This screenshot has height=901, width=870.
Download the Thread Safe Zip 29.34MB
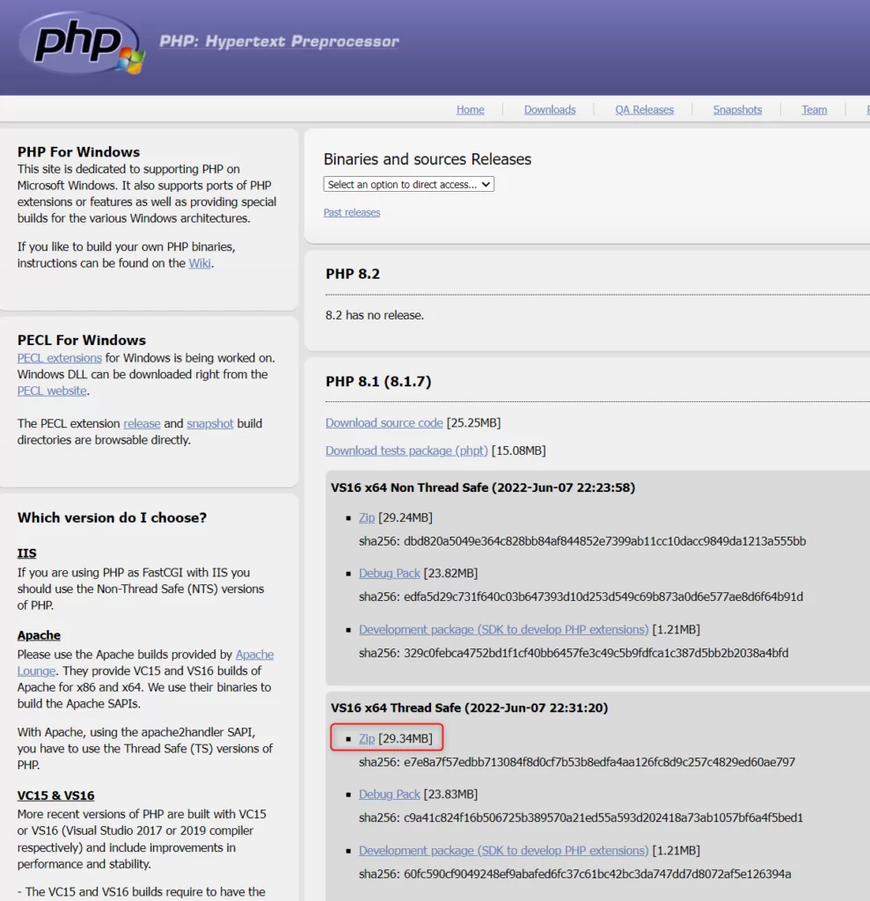click(367, 738)
